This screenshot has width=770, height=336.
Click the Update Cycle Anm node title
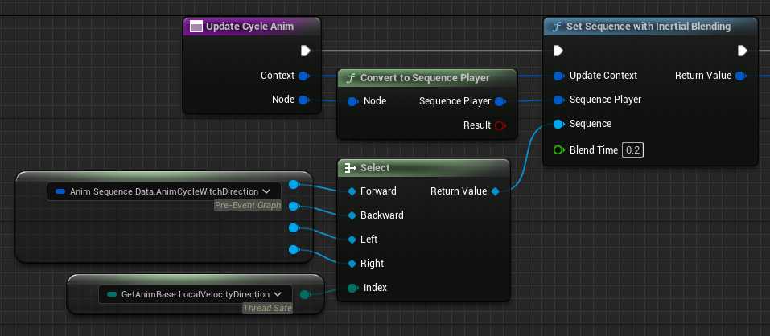[249, 27]
